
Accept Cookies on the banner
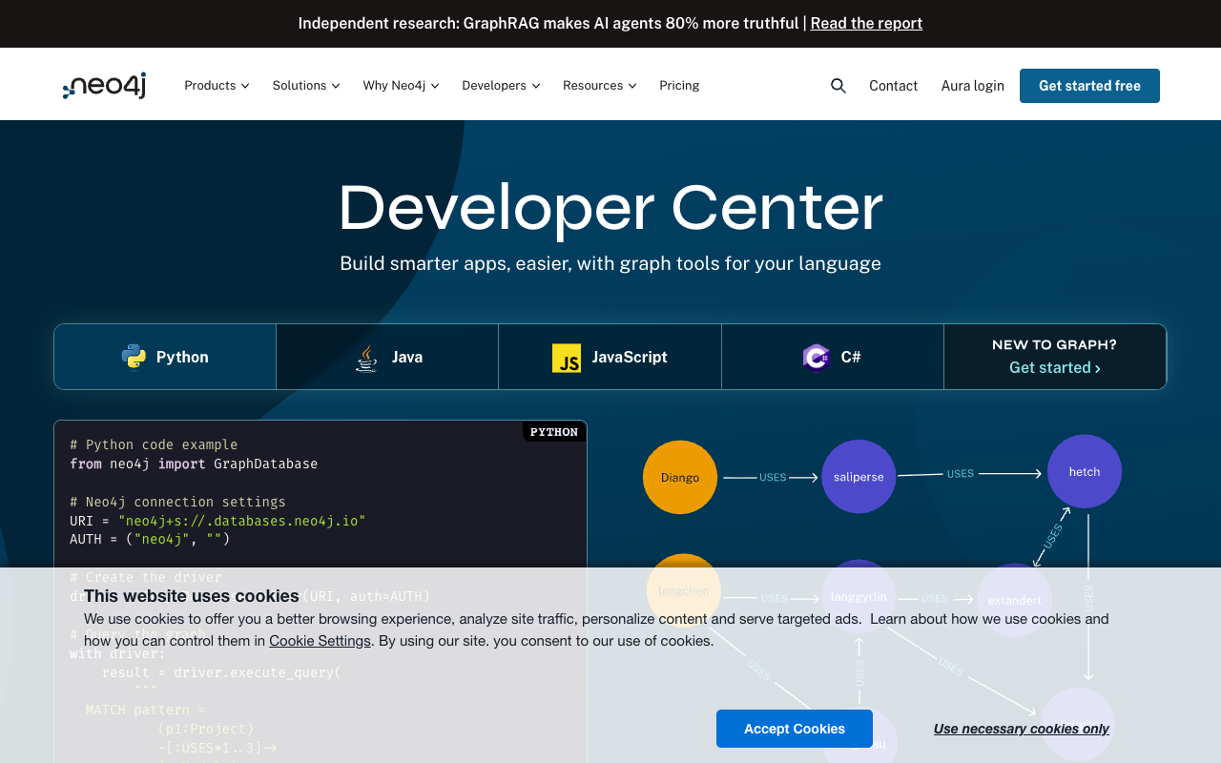(x=795, y=729)
